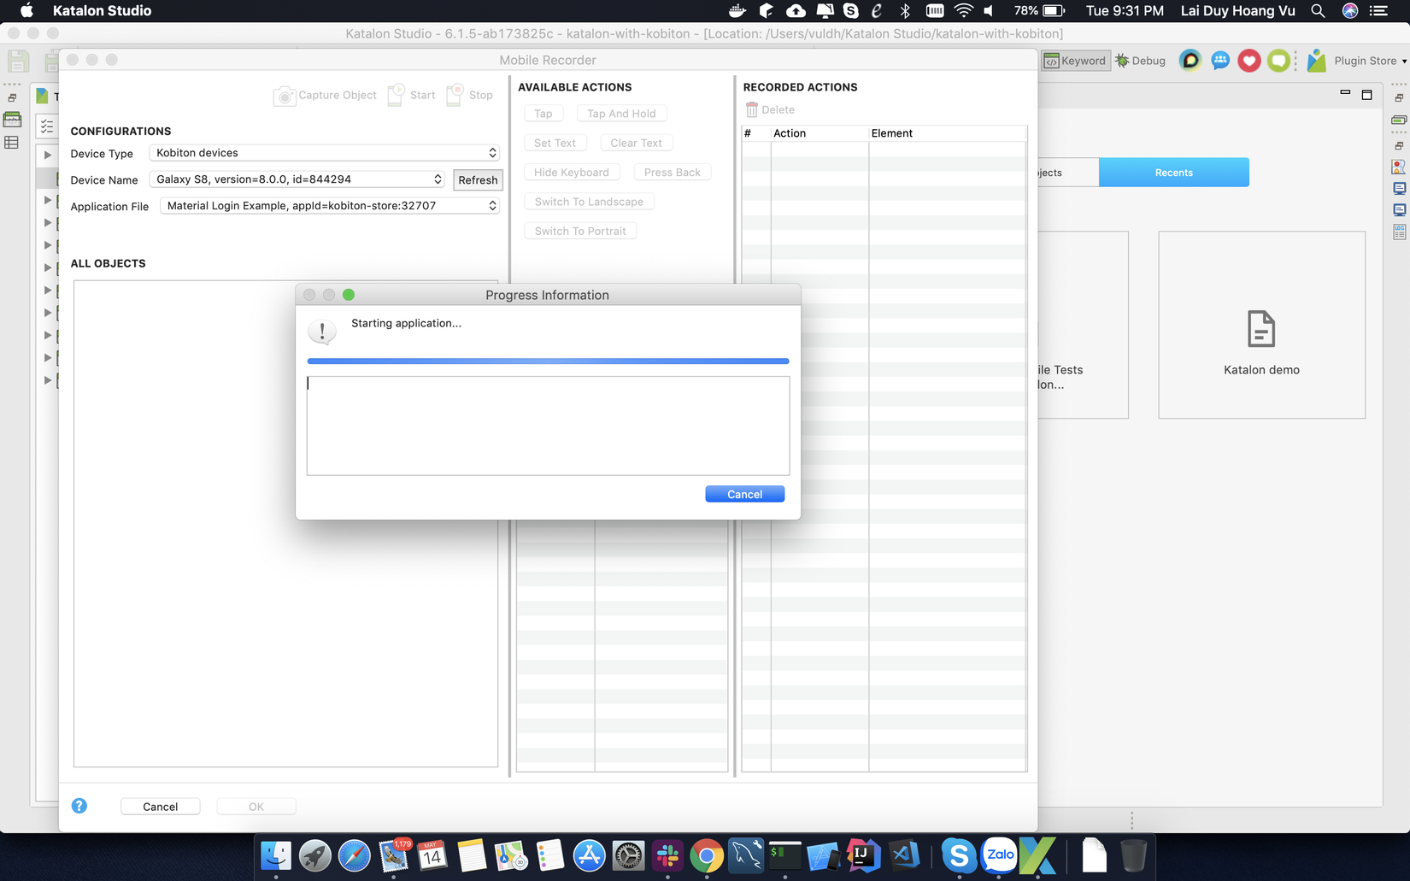Click the battery status in menu bar
This screenshot has height=881, width=1410.
(1039, 10)
